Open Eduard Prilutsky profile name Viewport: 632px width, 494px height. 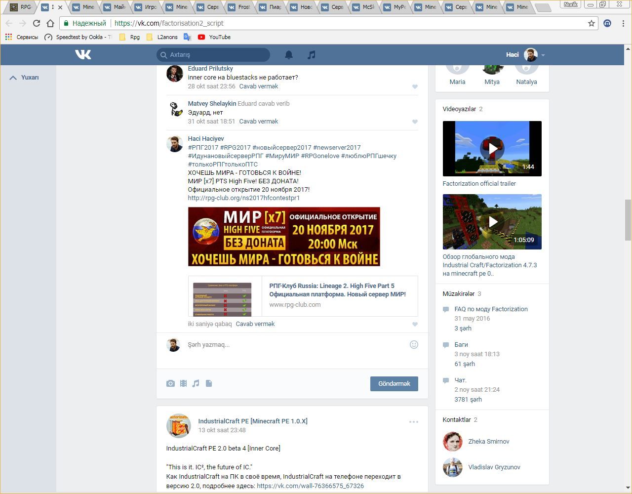[x=210, y=69]
